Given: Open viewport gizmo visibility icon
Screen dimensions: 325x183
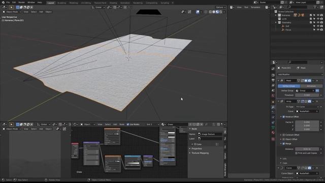Looking at the screenshot, I should click(x=189, y=12).
